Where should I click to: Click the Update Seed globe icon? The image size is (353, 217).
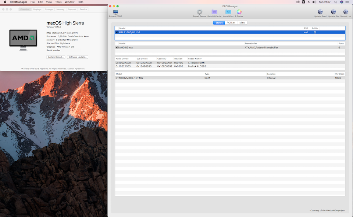(320, 12)
